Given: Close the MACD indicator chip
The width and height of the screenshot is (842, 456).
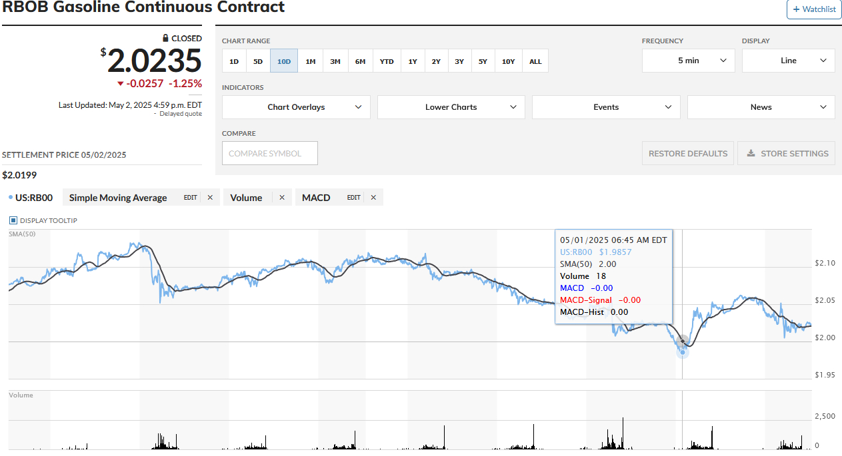Looking at the screenshot, I should tap(373, 198).
